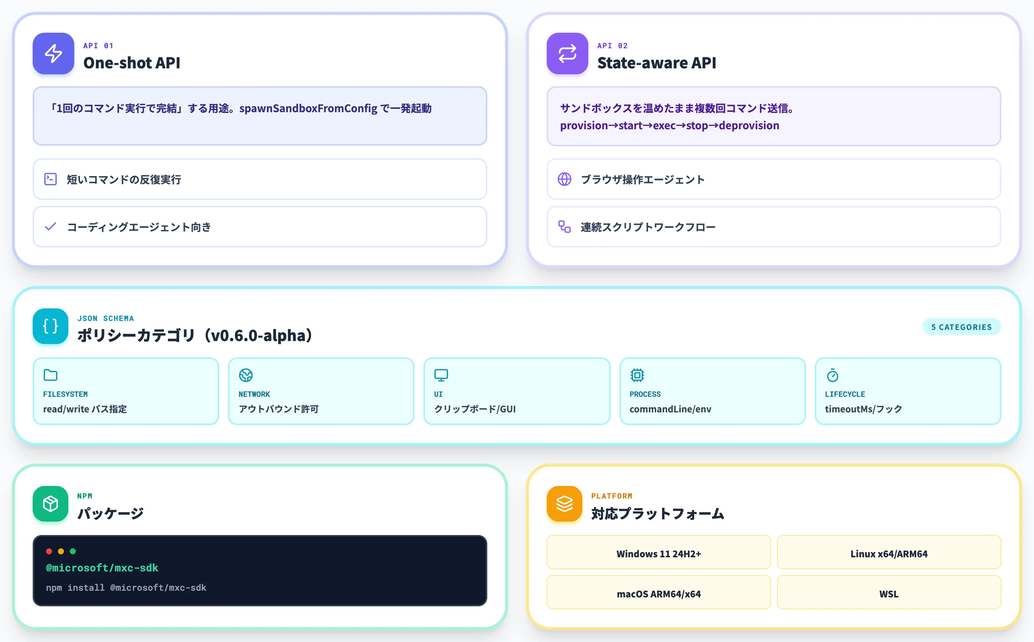The image size is (1034, 642).
Task: Click the NPM label above パッケージ
Action: 85,496
